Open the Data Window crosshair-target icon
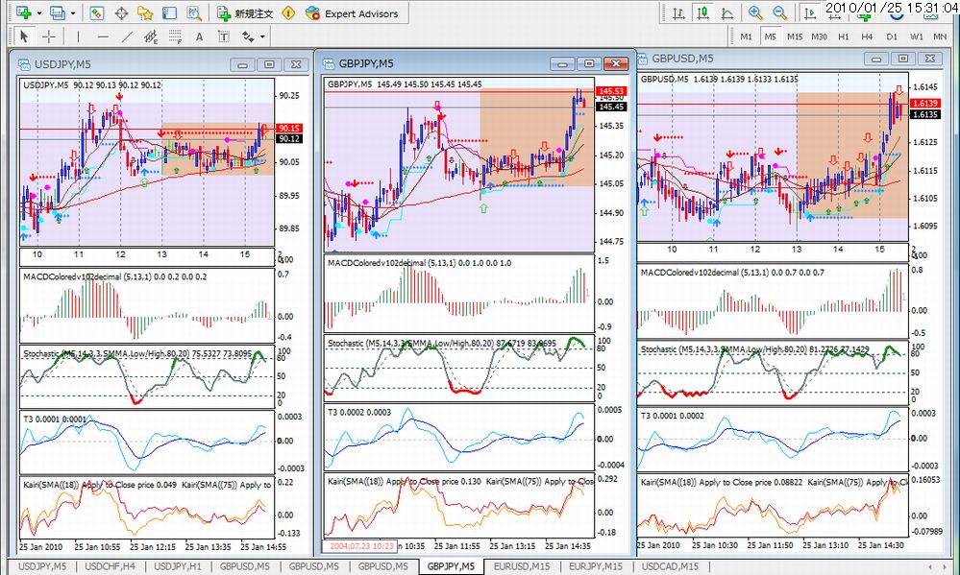The width and height of the screenshot is (960, 575). click(x=121, y=12)
